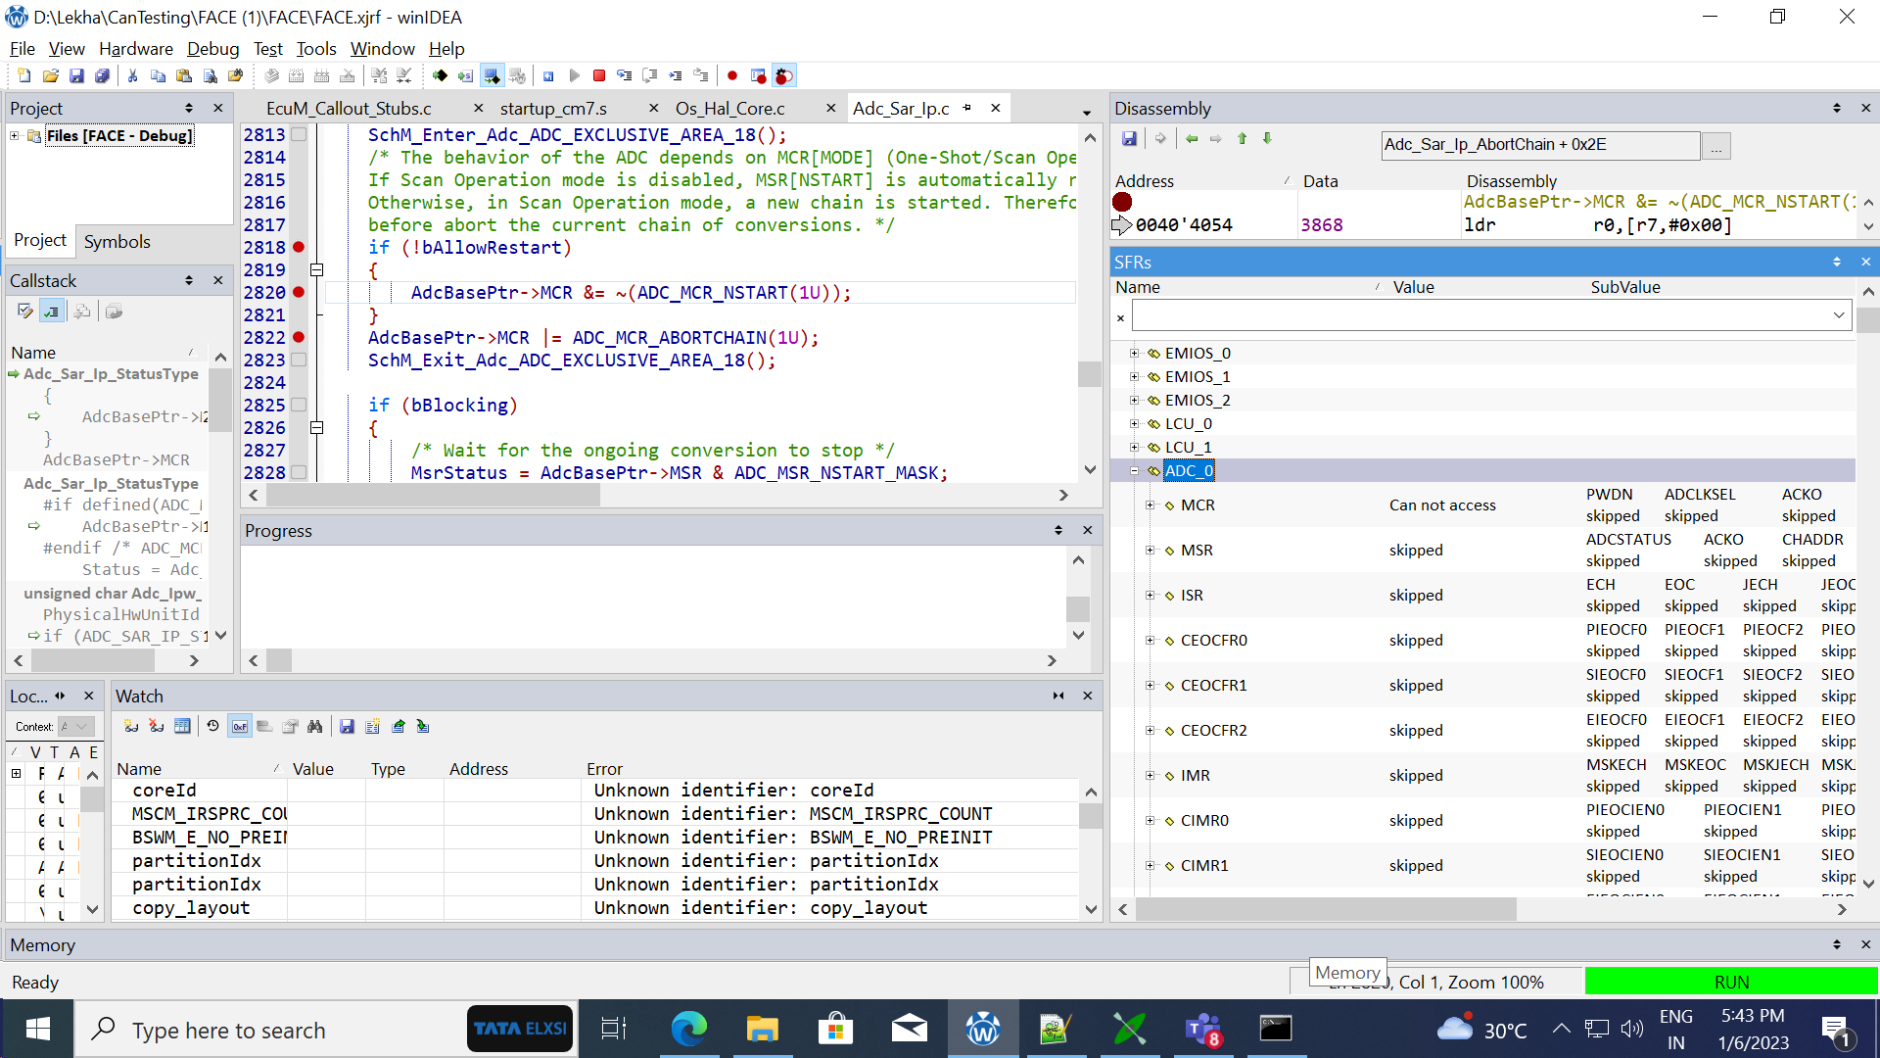Toggle the breakpoint on line 2822
Image resolution: width=1880 pixels, height=1058 pixels.
click(299, 337)
